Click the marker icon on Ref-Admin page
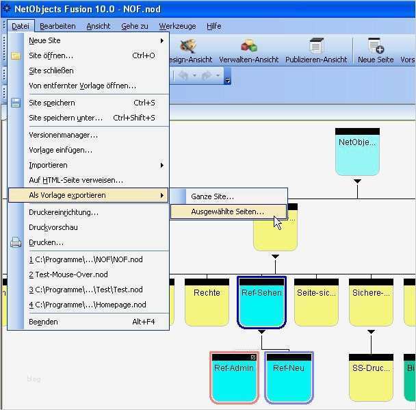416x410 pixels. tap(253, 357)
